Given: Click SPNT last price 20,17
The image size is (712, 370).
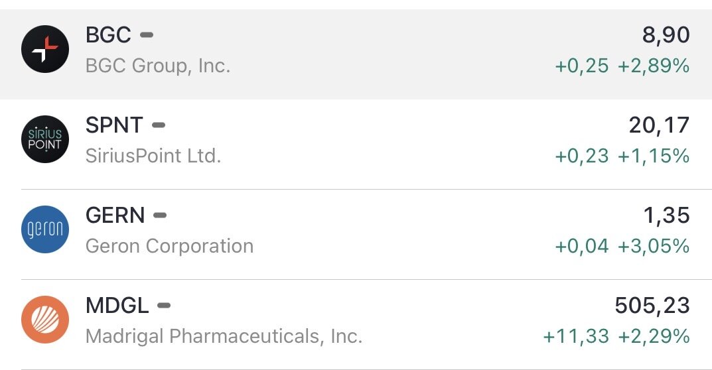Looking at the screenshot, I should [x=659, y=125].
